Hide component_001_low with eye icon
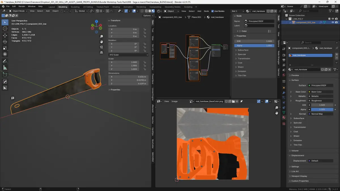 tap(333, 22)
